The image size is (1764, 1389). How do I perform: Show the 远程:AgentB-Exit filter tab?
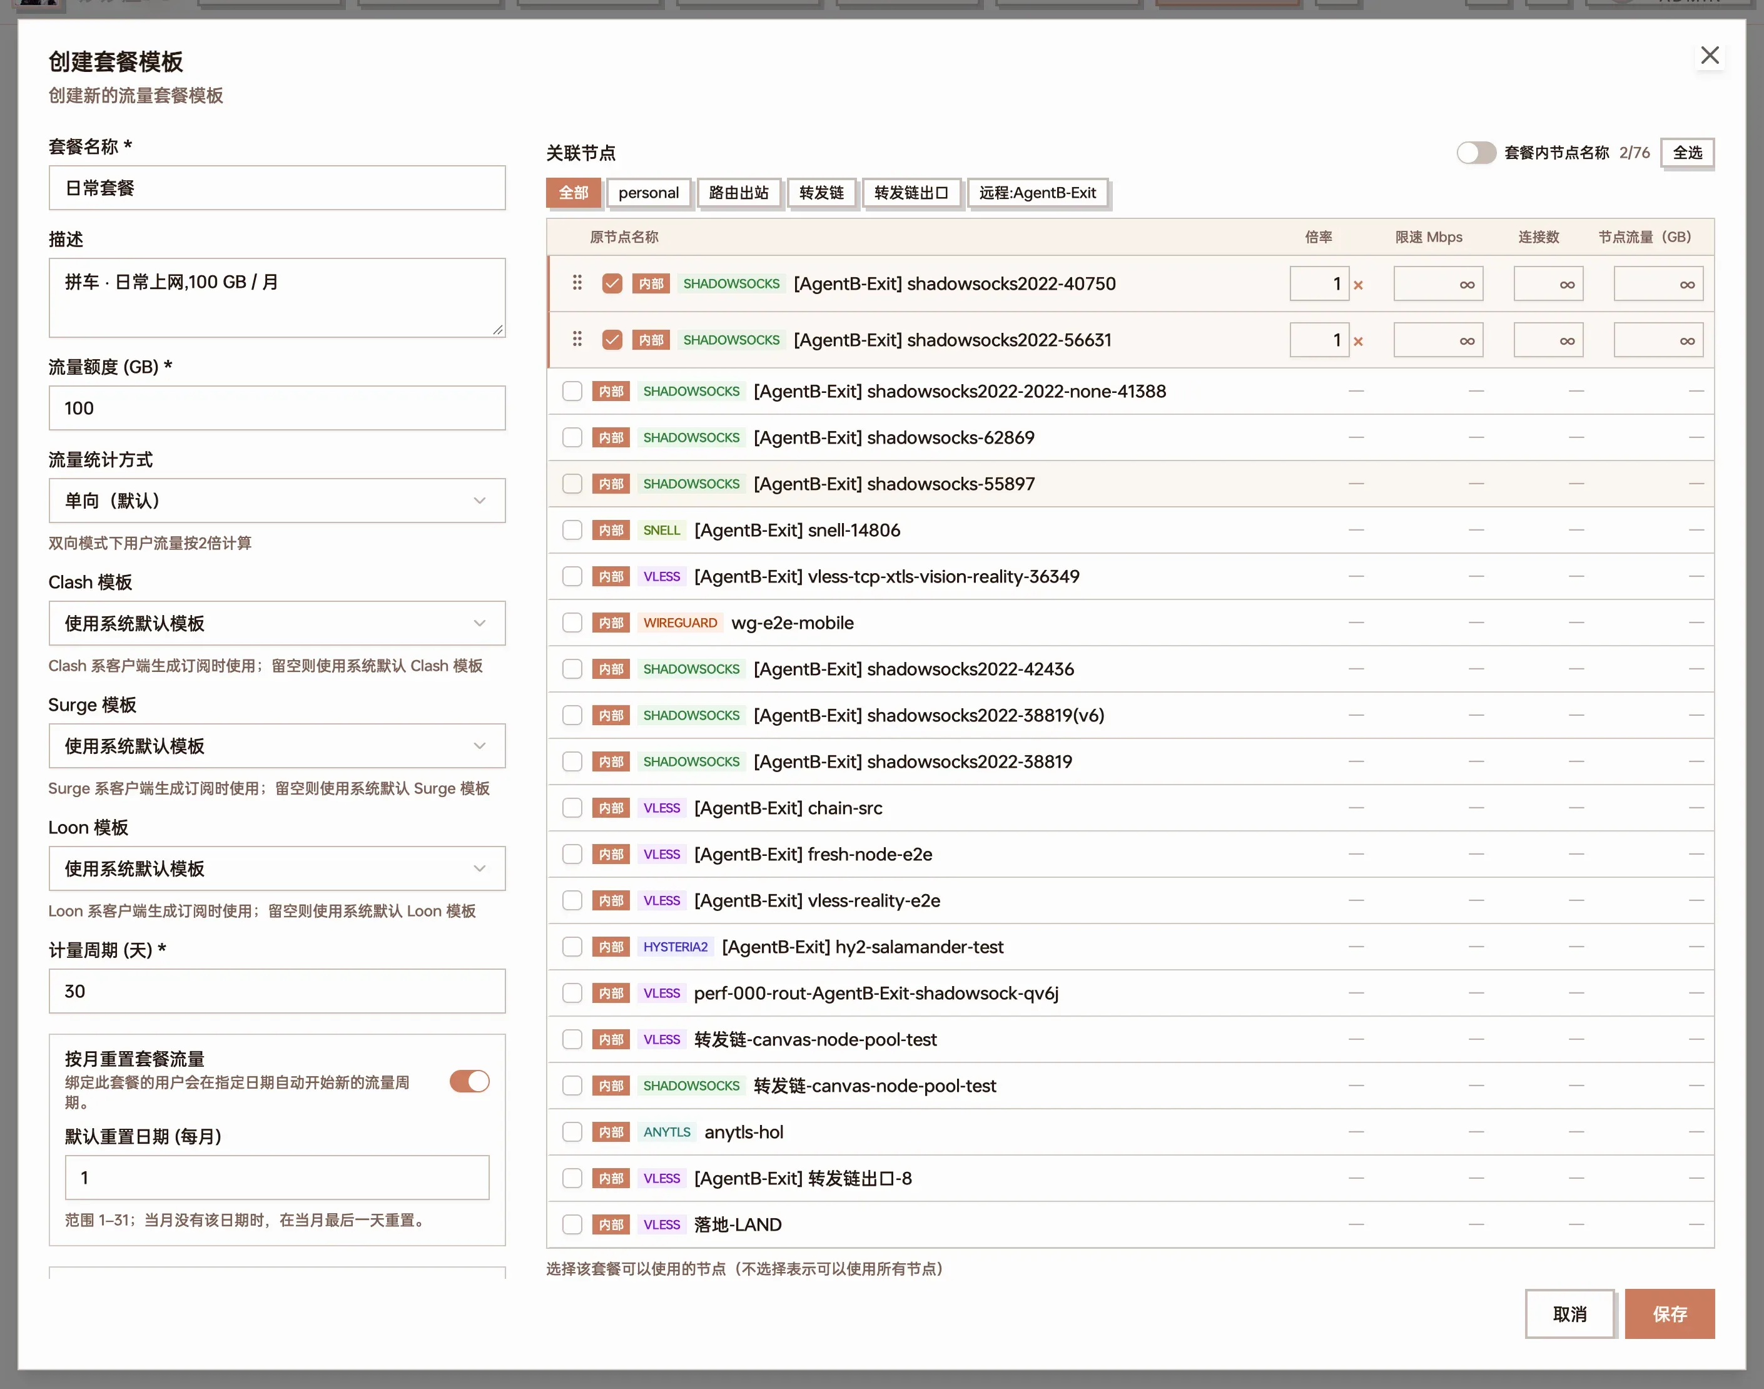coord(1038,193)
